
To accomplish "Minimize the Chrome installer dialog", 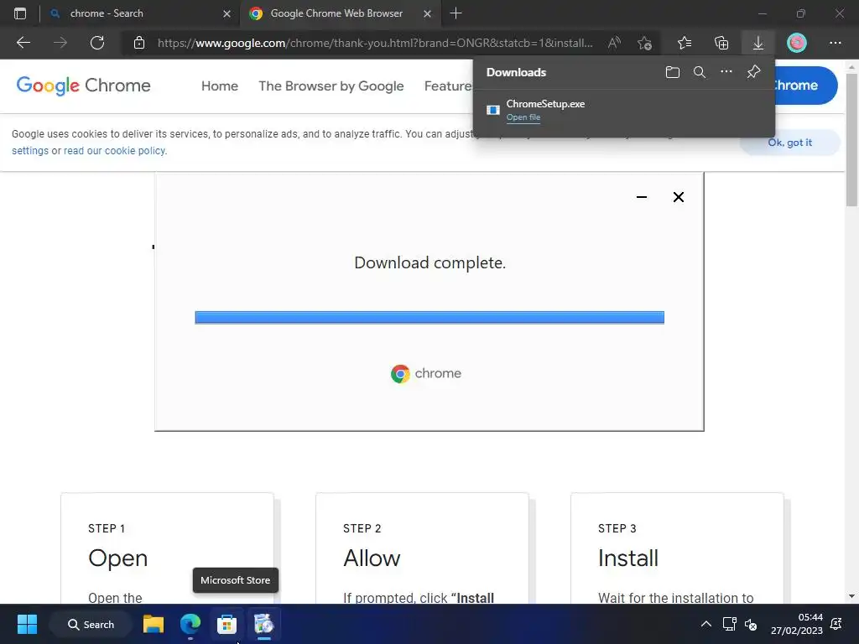I will (642, 197).
